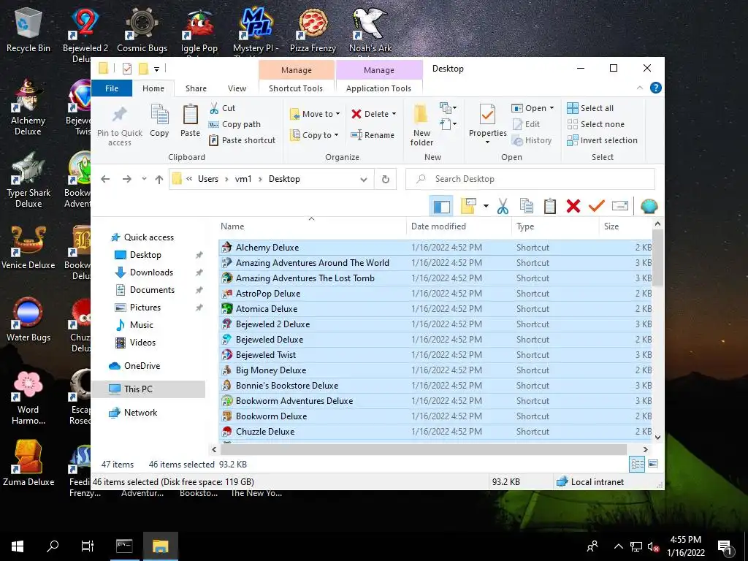Click the Rename button in the Organize group

pyautogui.click(x=373, y=135)
